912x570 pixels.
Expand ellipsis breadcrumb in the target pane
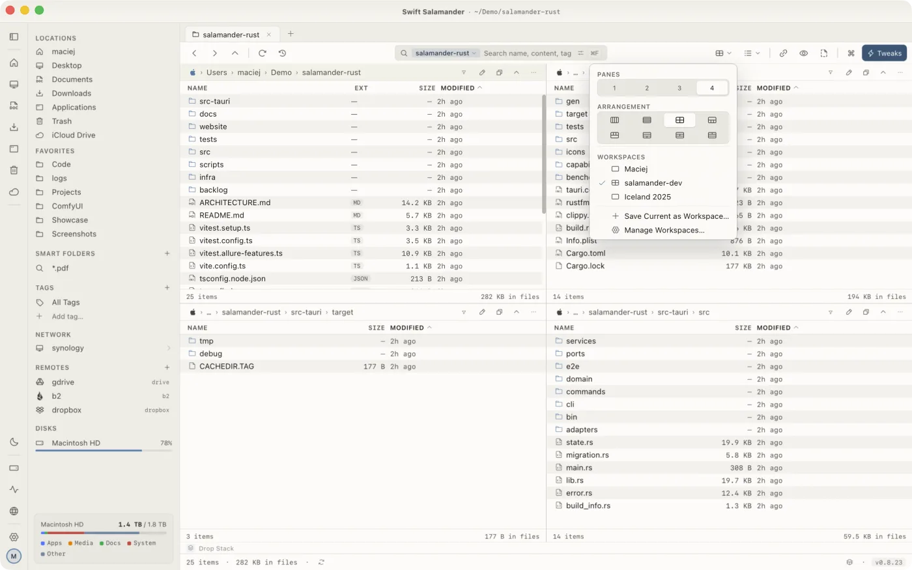click(x=208, y=313)
